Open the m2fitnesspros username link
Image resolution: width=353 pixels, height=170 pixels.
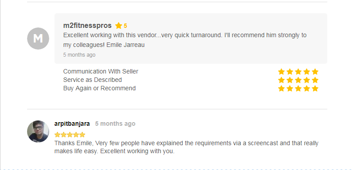[87, 26]
